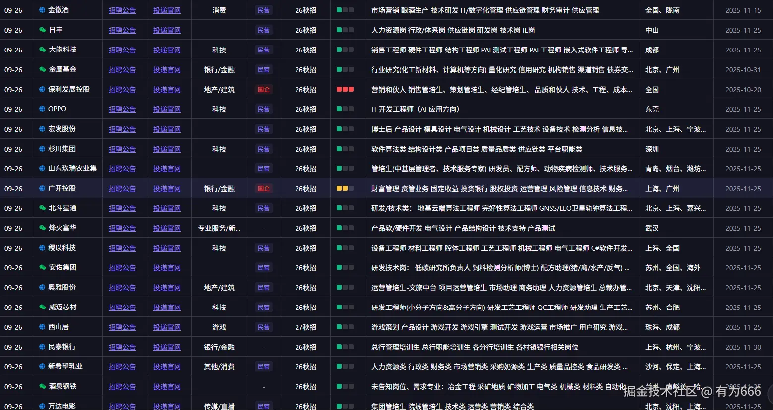Click the globe icon beside 广开控股
This screenshot has width=773, height=410.
pos(43,188)
